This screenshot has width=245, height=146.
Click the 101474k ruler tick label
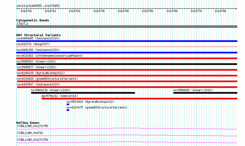pyautogui.click(x=123, y=11)
